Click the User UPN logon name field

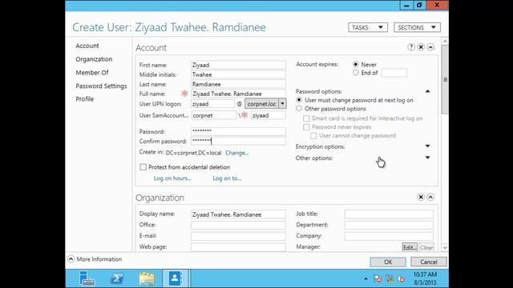212,104
